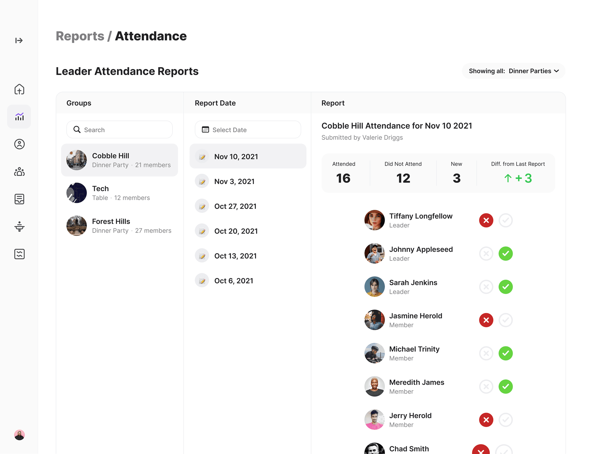Screen dimensions: 605x454
Task: Select the Cobble Hill group
Action: tap(120, 160)
